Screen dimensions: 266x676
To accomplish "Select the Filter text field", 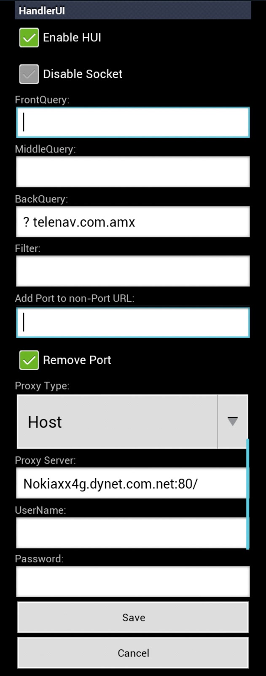I will tap(133, 271).
